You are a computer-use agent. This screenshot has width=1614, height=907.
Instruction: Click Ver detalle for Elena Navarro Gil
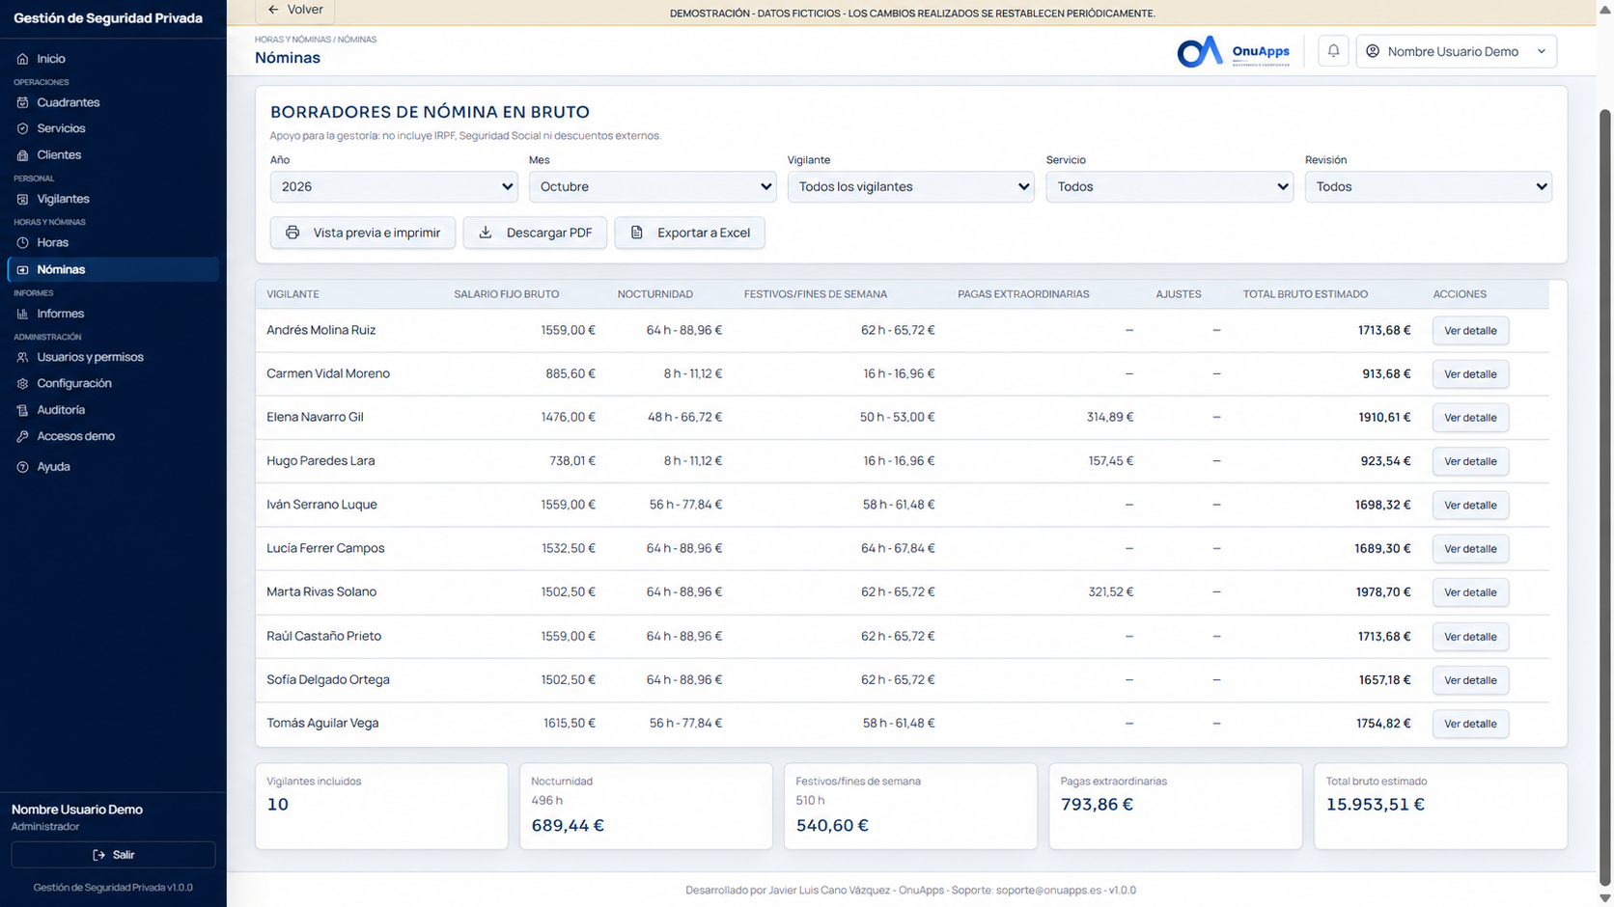[x=1470, y=418]
